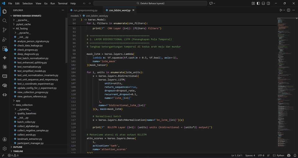Change end of line via LF

268,155
